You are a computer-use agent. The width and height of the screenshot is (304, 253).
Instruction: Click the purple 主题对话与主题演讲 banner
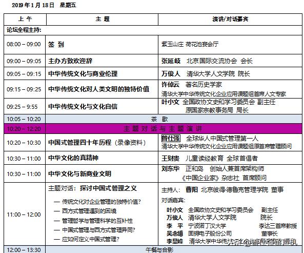[x=173, y=129]
